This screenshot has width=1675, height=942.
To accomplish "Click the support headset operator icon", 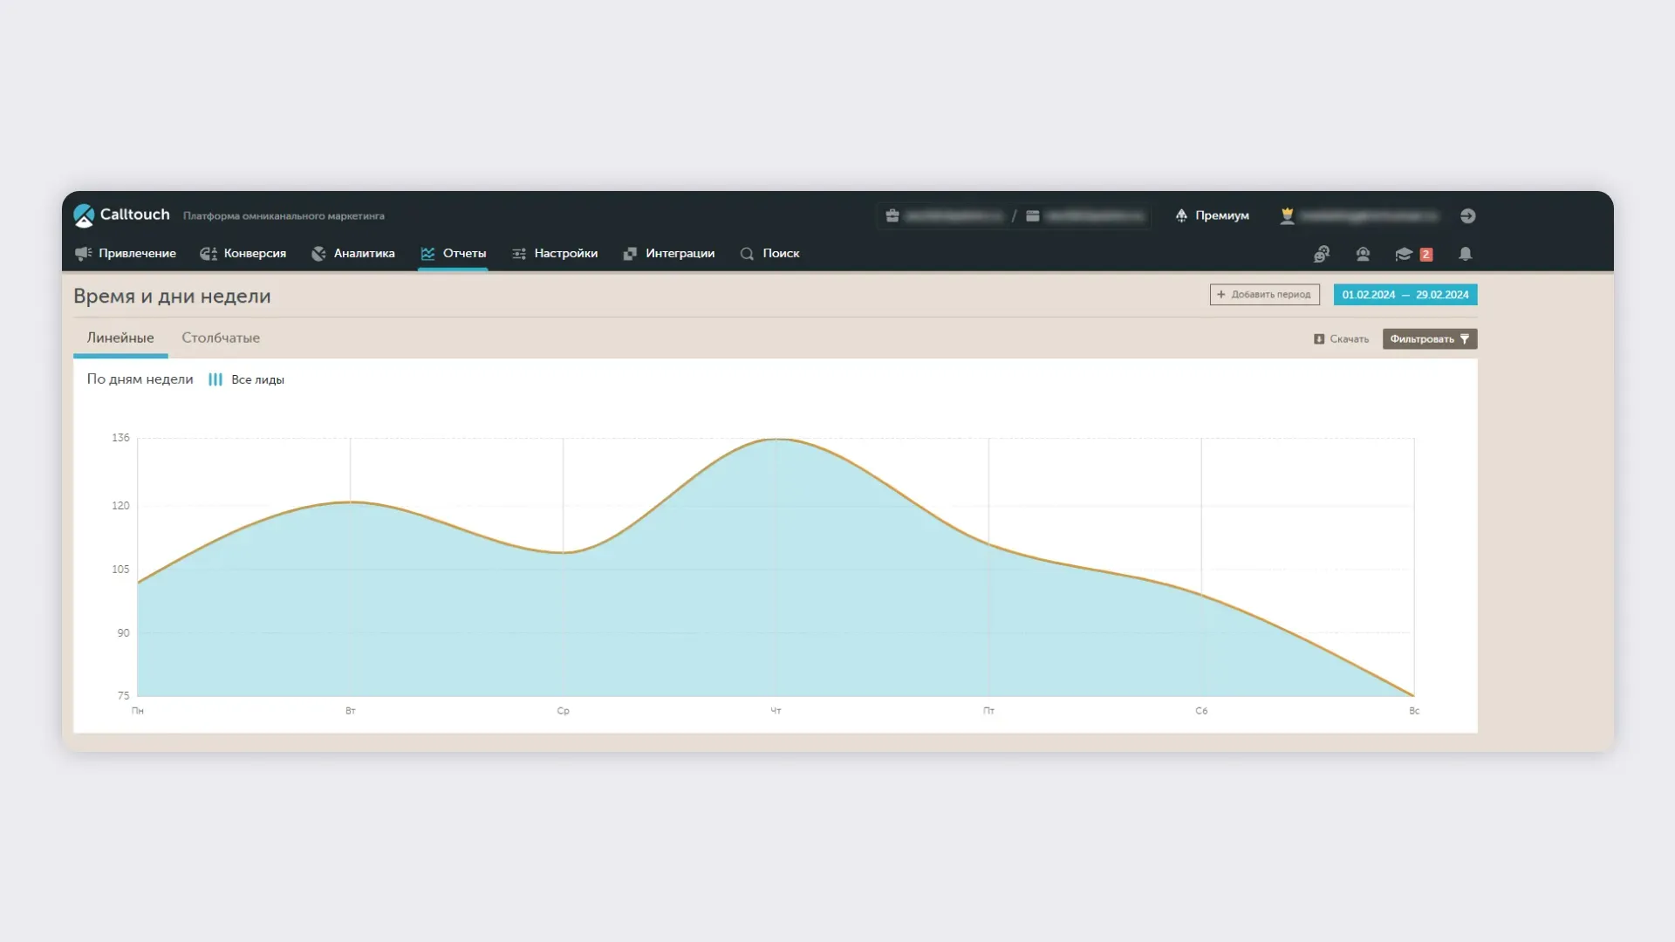I will (1363, 254).
